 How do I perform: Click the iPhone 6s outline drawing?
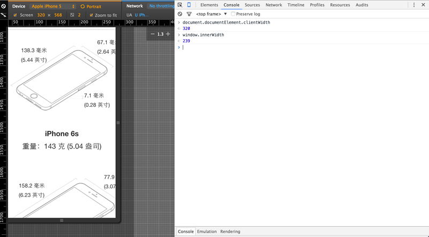pos(62,80)
